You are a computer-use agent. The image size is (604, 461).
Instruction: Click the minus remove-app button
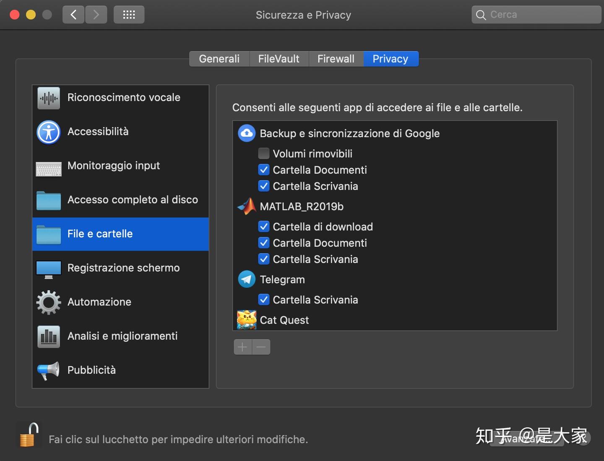click(x=261, y=347)
